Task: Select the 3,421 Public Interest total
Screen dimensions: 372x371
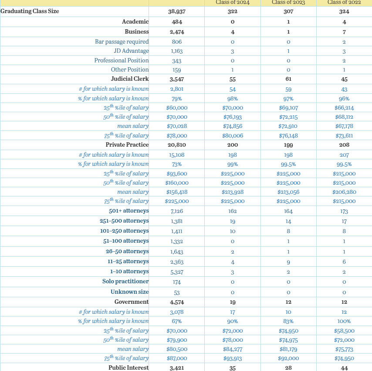Action: (177, 368)
